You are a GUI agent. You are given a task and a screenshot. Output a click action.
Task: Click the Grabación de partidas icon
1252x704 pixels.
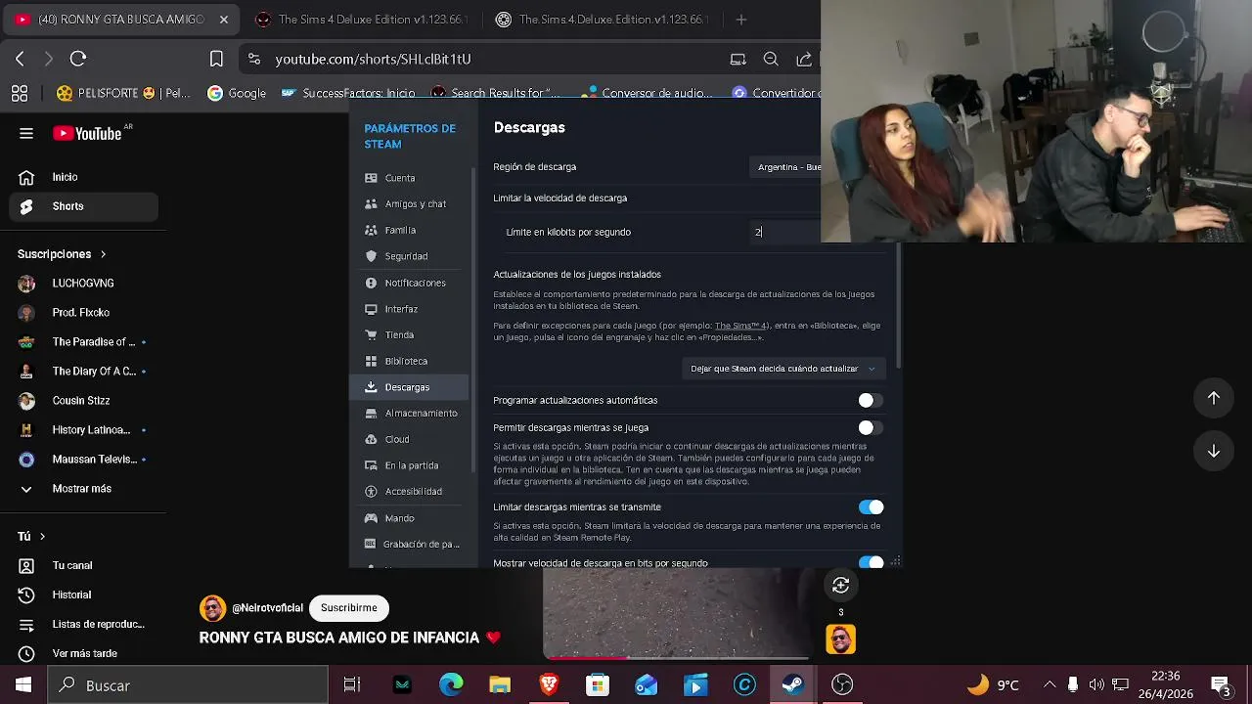(371, 544)
